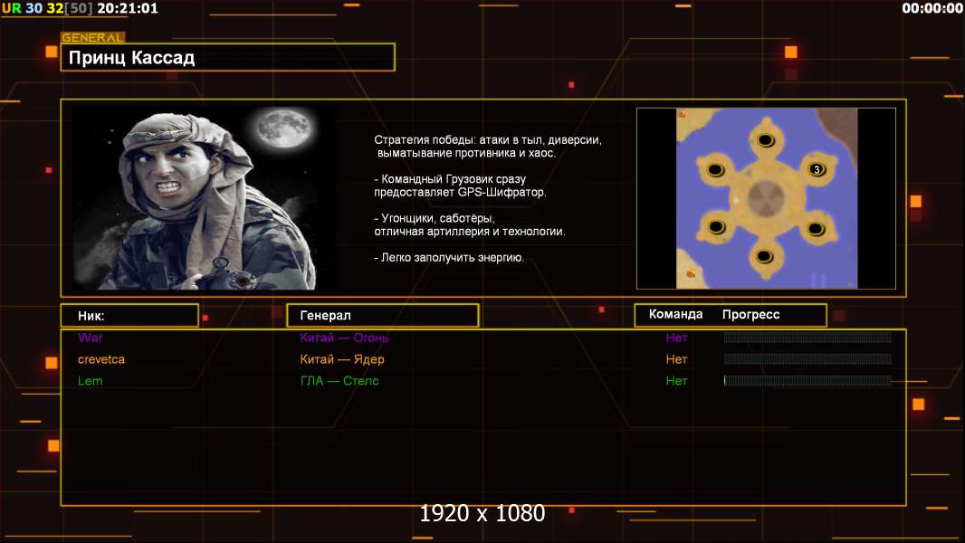Click "ГЛА — Стелс" general entry
Image resolution: width=965 pixels, height=543 pixels.
(x=339, y=381)
